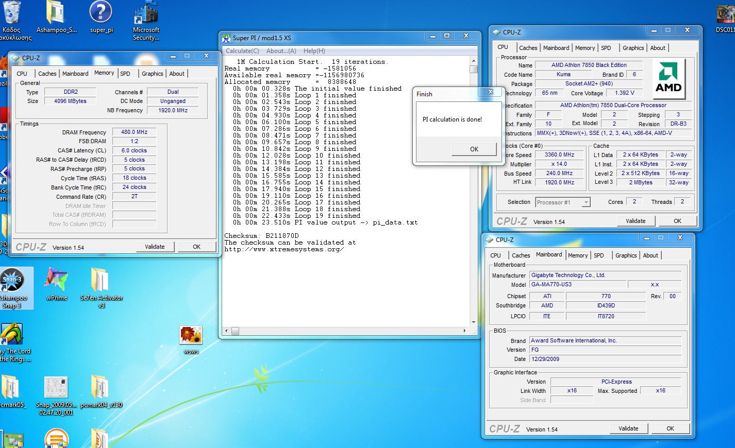Select Mainboard tab in Memory CPU-Z window
The width and height of the screenshot is (735, 448).
click(x=75, y=74)
